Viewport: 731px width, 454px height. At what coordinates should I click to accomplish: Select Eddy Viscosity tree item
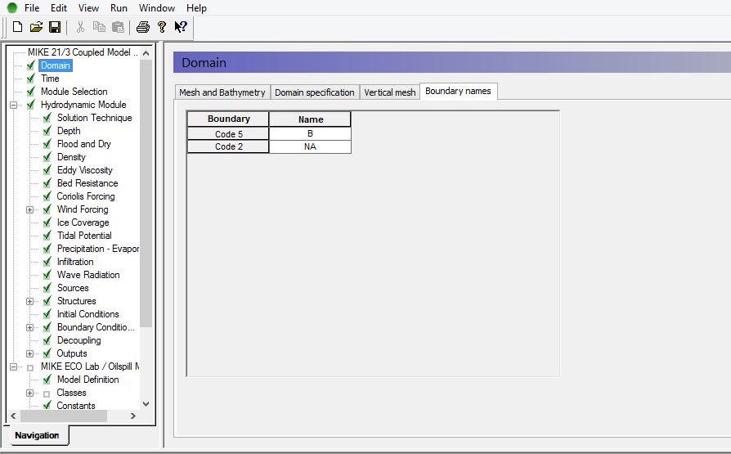(85, 170)
